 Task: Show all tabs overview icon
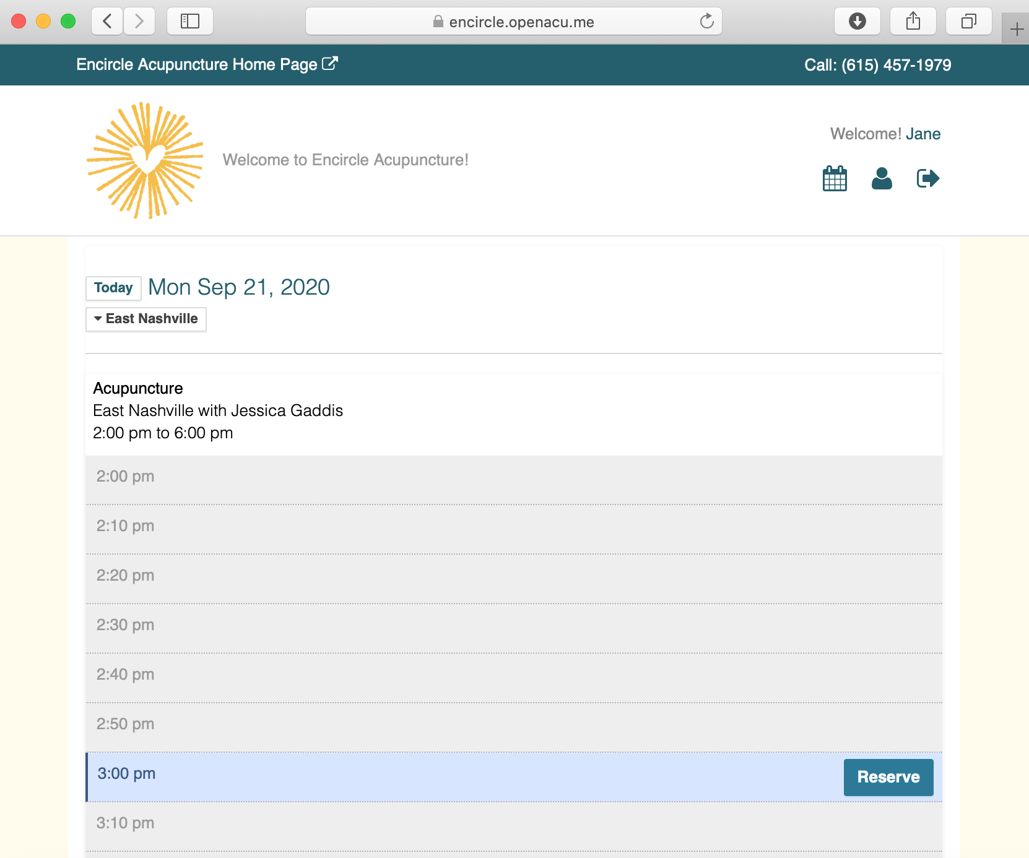[x=969, y=22]
